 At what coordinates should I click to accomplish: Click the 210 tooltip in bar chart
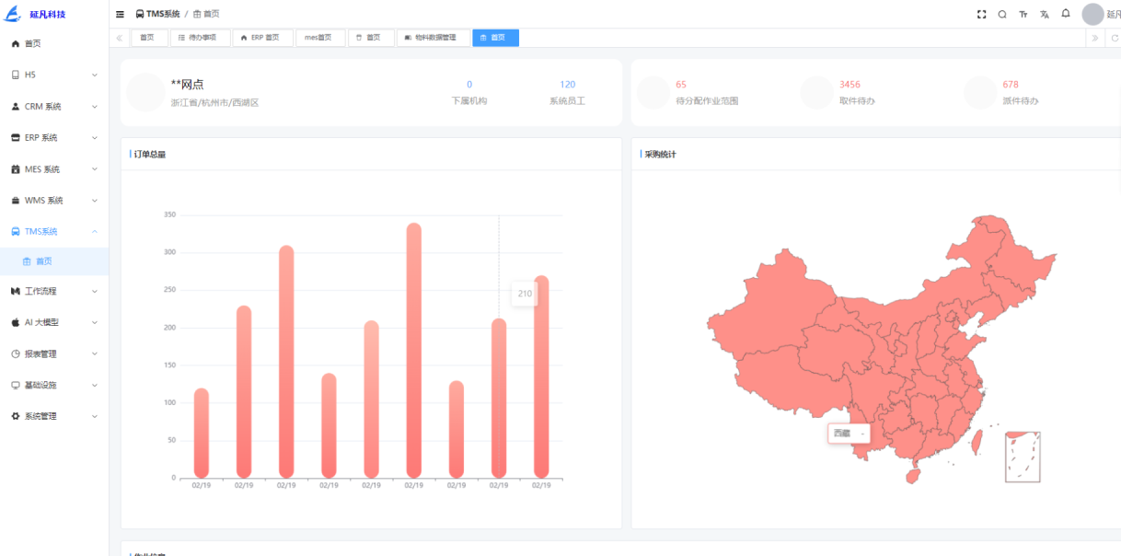pyautogui.click(x=525, y=294)
